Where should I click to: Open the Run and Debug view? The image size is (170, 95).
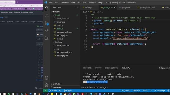coord(46,30)
